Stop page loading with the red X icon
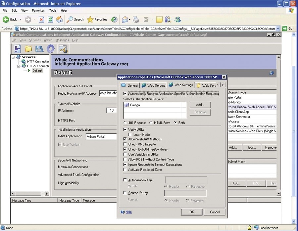The height and width of the screenshot is (231, 298). [41, 20]
